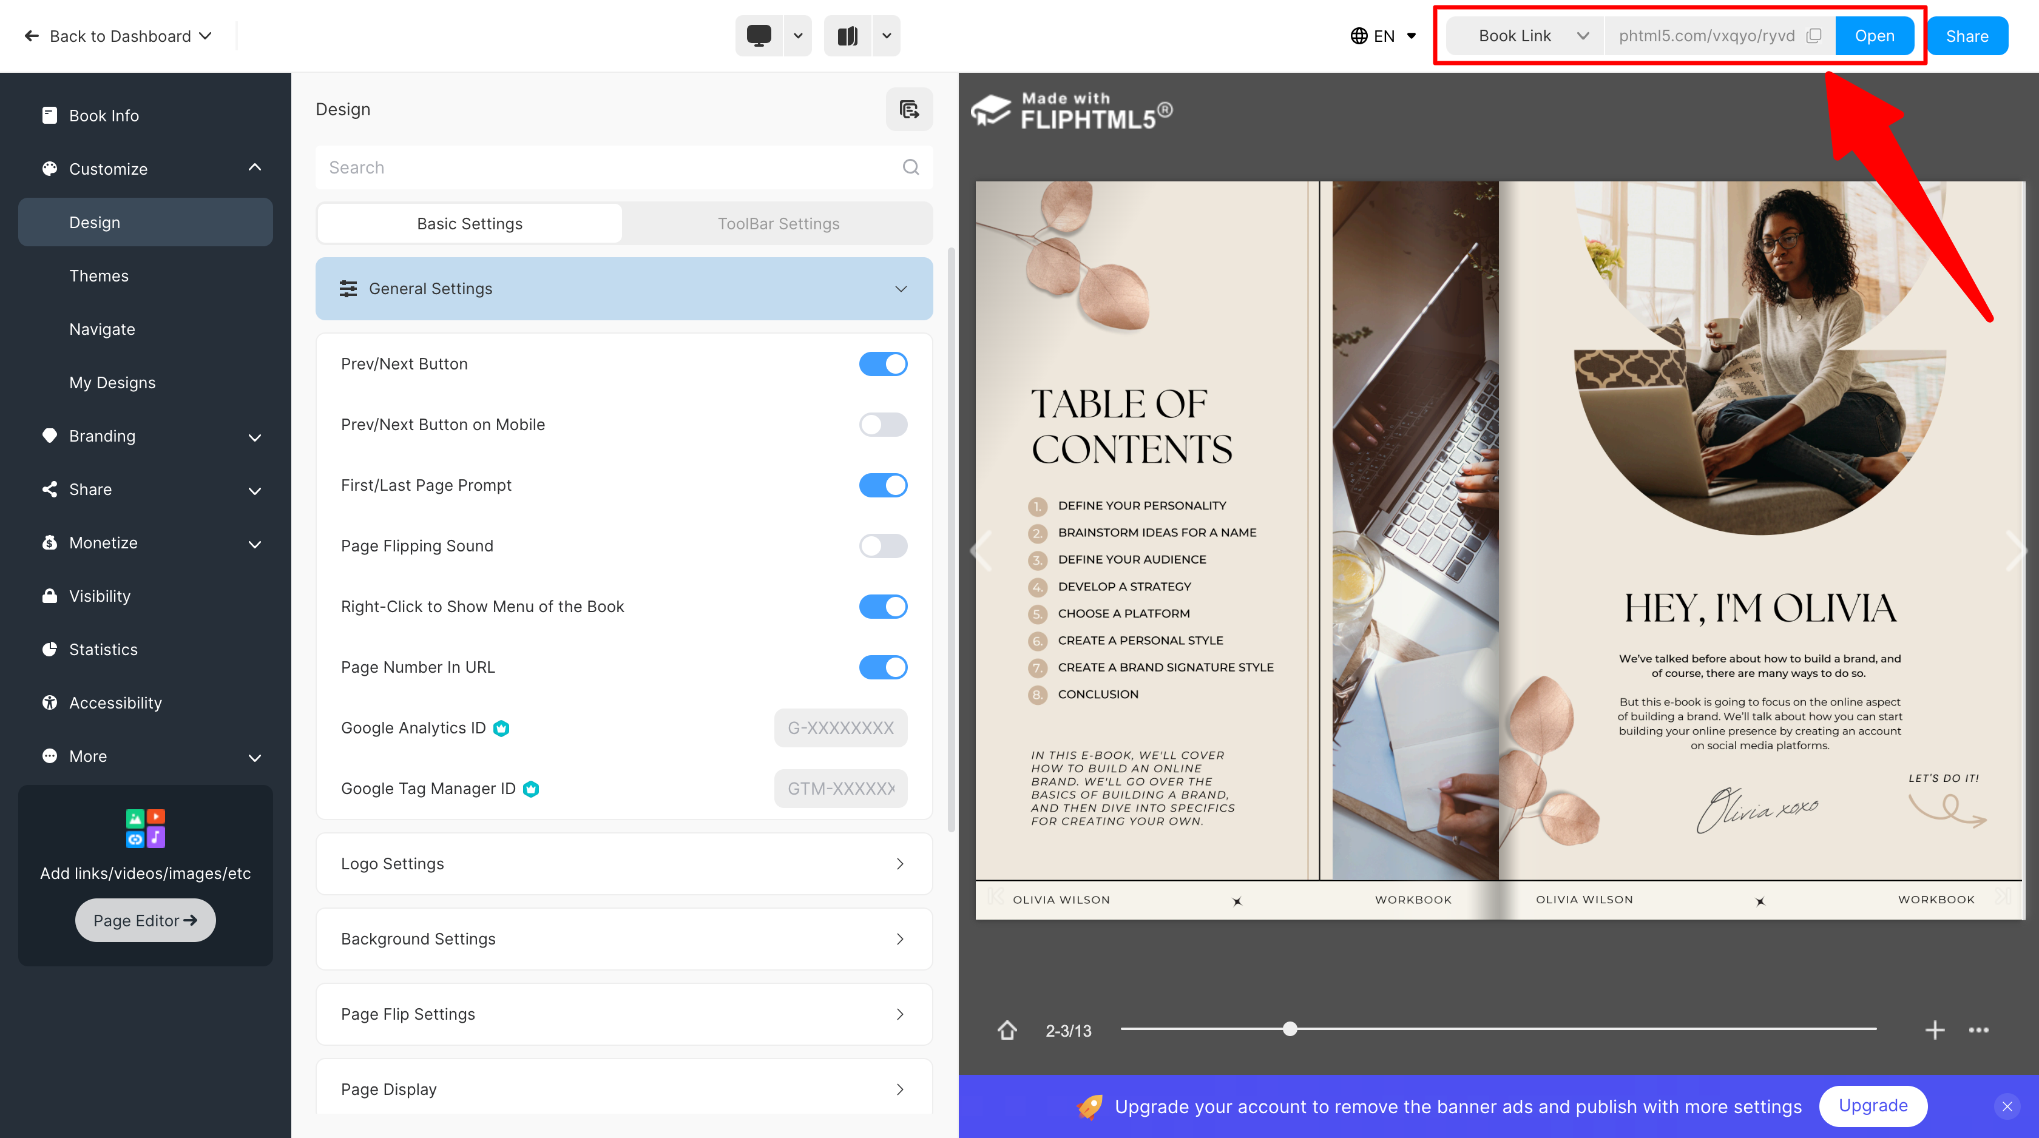
Task: Switch to ToolBar Settings tab
Action: pos(778,224)
